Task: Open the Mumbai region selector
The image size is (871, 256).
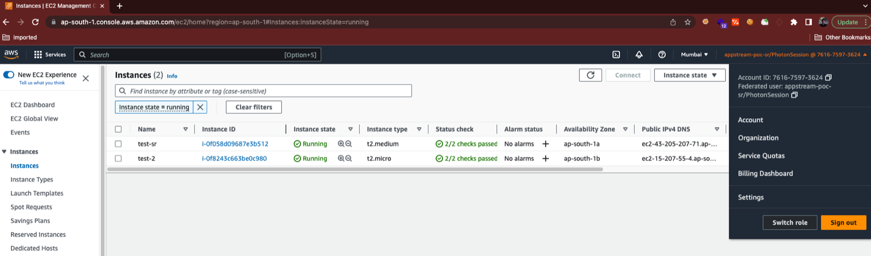Action: click(694, 54)
